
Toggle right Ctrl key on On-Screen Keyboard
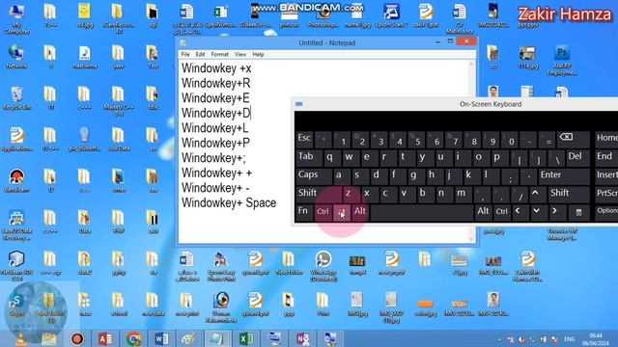(502, 212)
